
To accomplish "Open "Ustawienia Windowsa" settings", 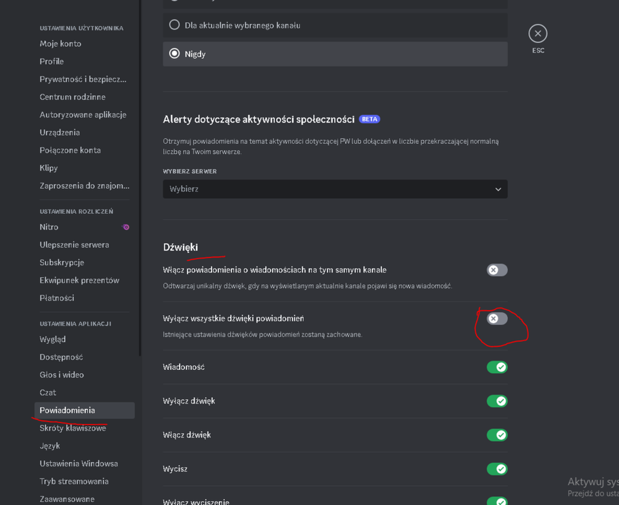I will pos(78,463).
